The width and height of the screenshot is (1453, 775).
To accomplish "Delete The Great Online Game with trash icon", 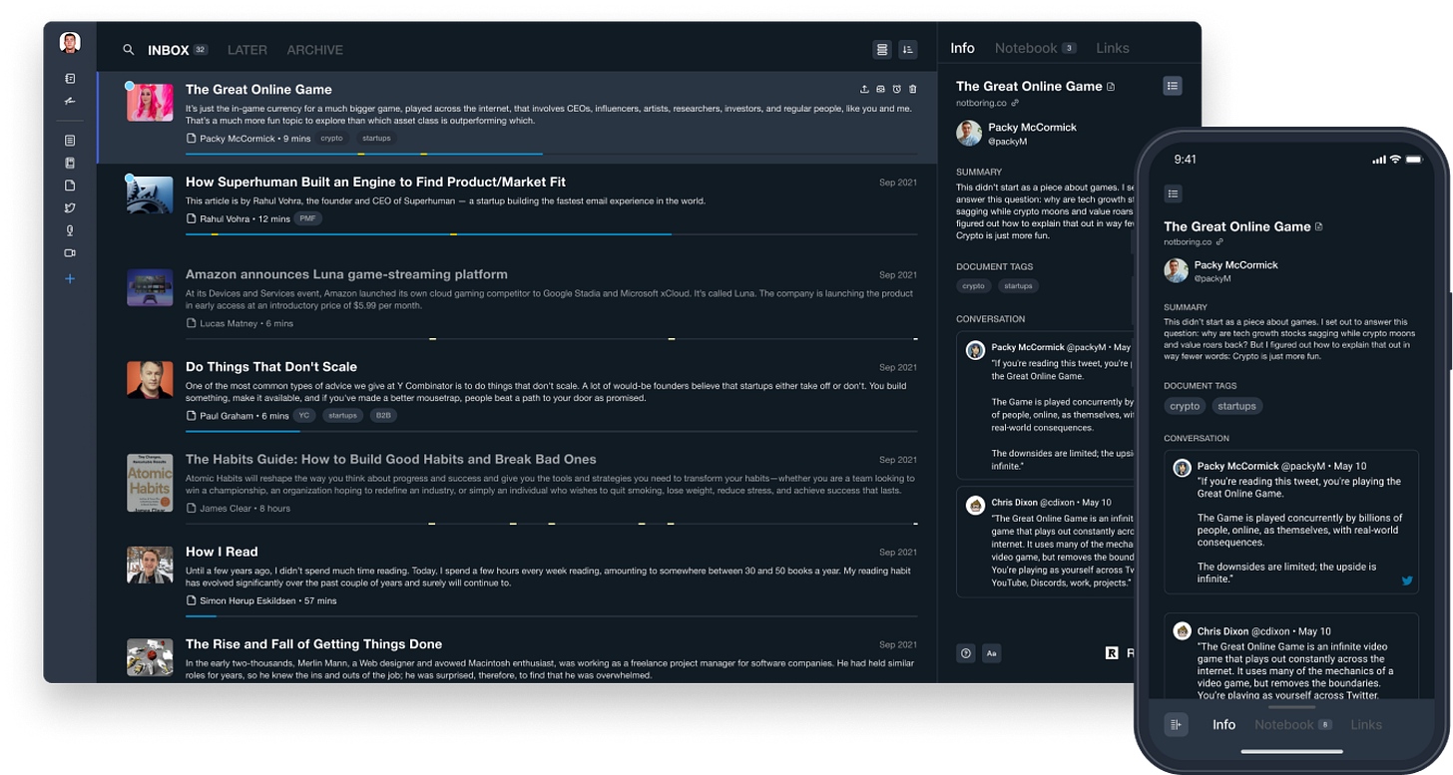I will [912, 89].
